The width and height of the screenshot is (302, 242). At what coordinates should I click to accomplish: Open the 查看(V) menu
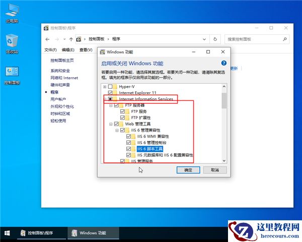tap(86, 50)
